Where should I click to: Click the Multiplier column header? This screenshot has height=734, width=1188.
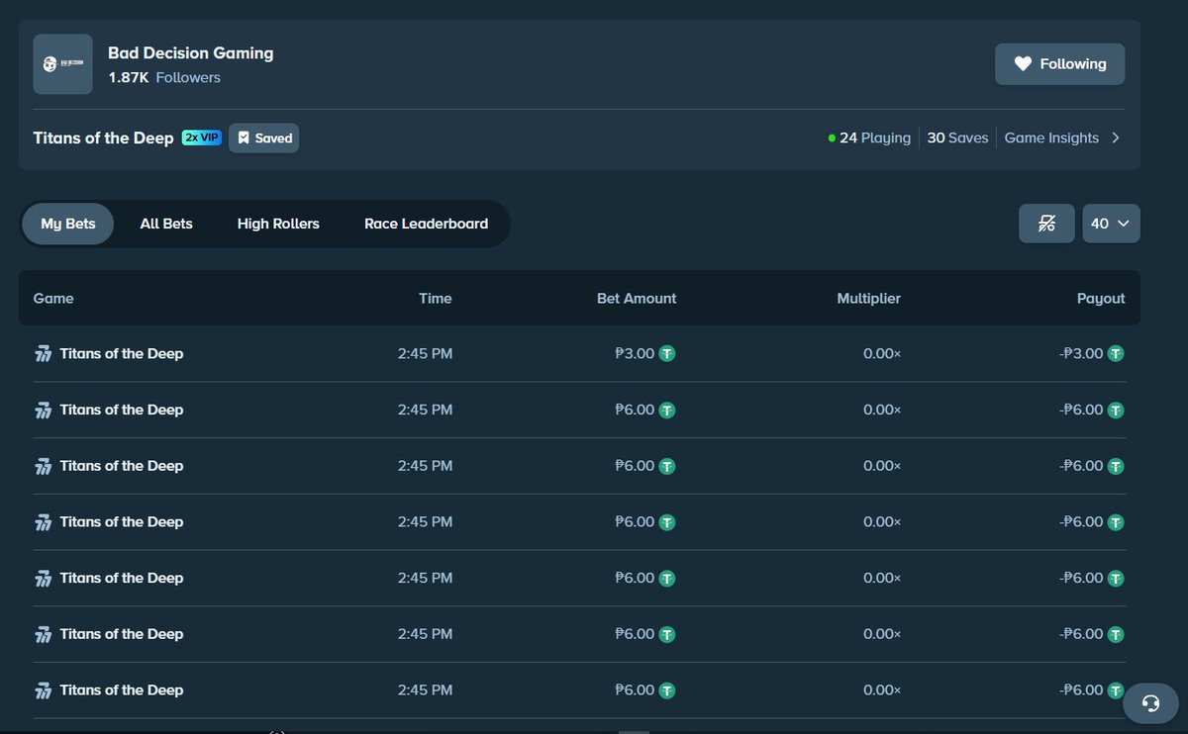pos(869,298)
